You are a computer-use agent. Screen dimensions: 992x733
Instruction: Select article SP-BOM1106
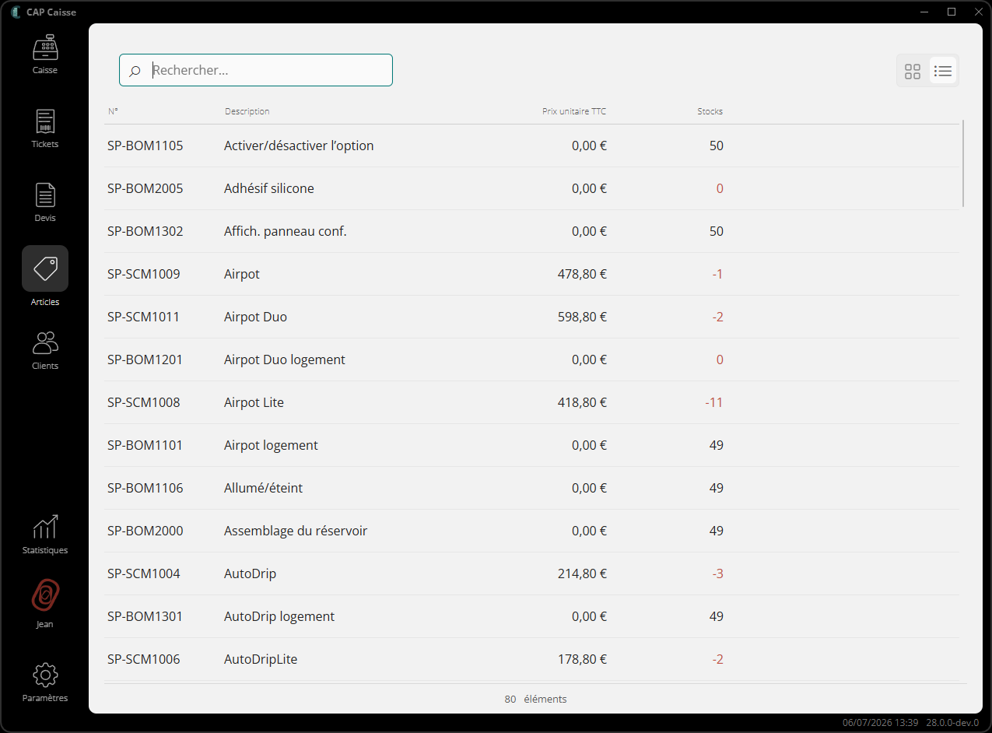point(145,488)
